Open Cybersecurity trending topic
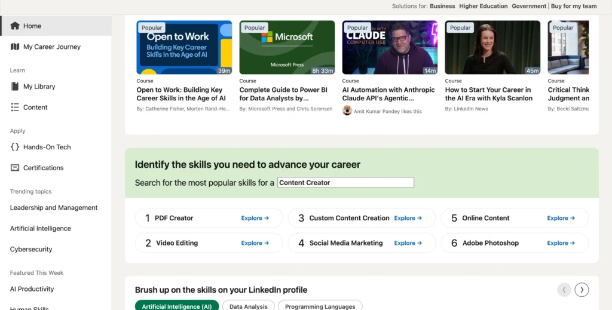 31,249
